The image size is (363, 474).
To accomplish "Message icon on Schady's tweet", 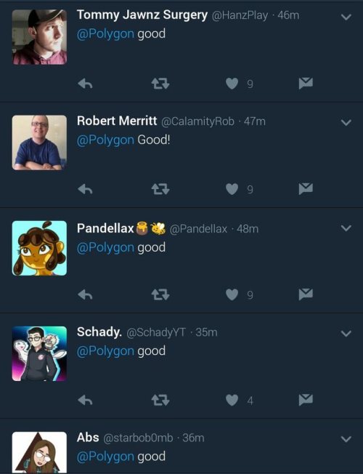I will click(x=306, y=400).
